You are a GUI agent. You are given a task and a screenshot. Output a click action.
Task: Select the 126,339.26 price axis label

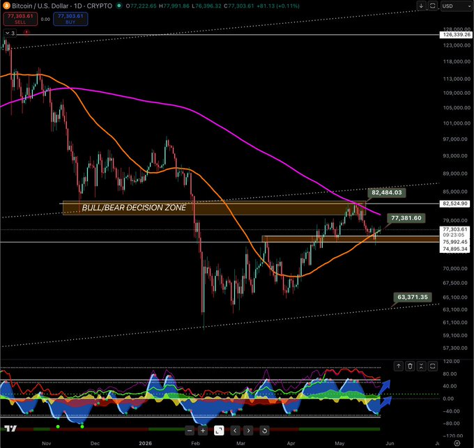[456, 35]
